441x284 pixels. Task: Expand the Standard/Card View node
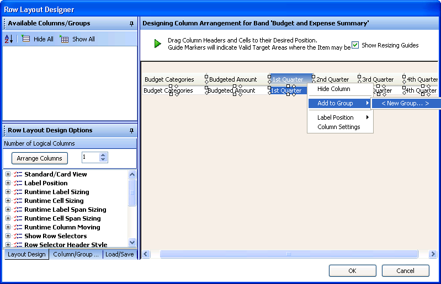(8, 174)
